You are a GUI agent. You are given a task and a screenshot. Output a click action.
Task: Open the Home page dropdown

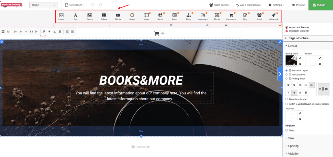tap(44, 5)
